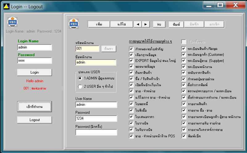Disable the ใบเสนอราคา permission checkbox
This screenshot has height=153, width=247.
click(x=131, y=117)
